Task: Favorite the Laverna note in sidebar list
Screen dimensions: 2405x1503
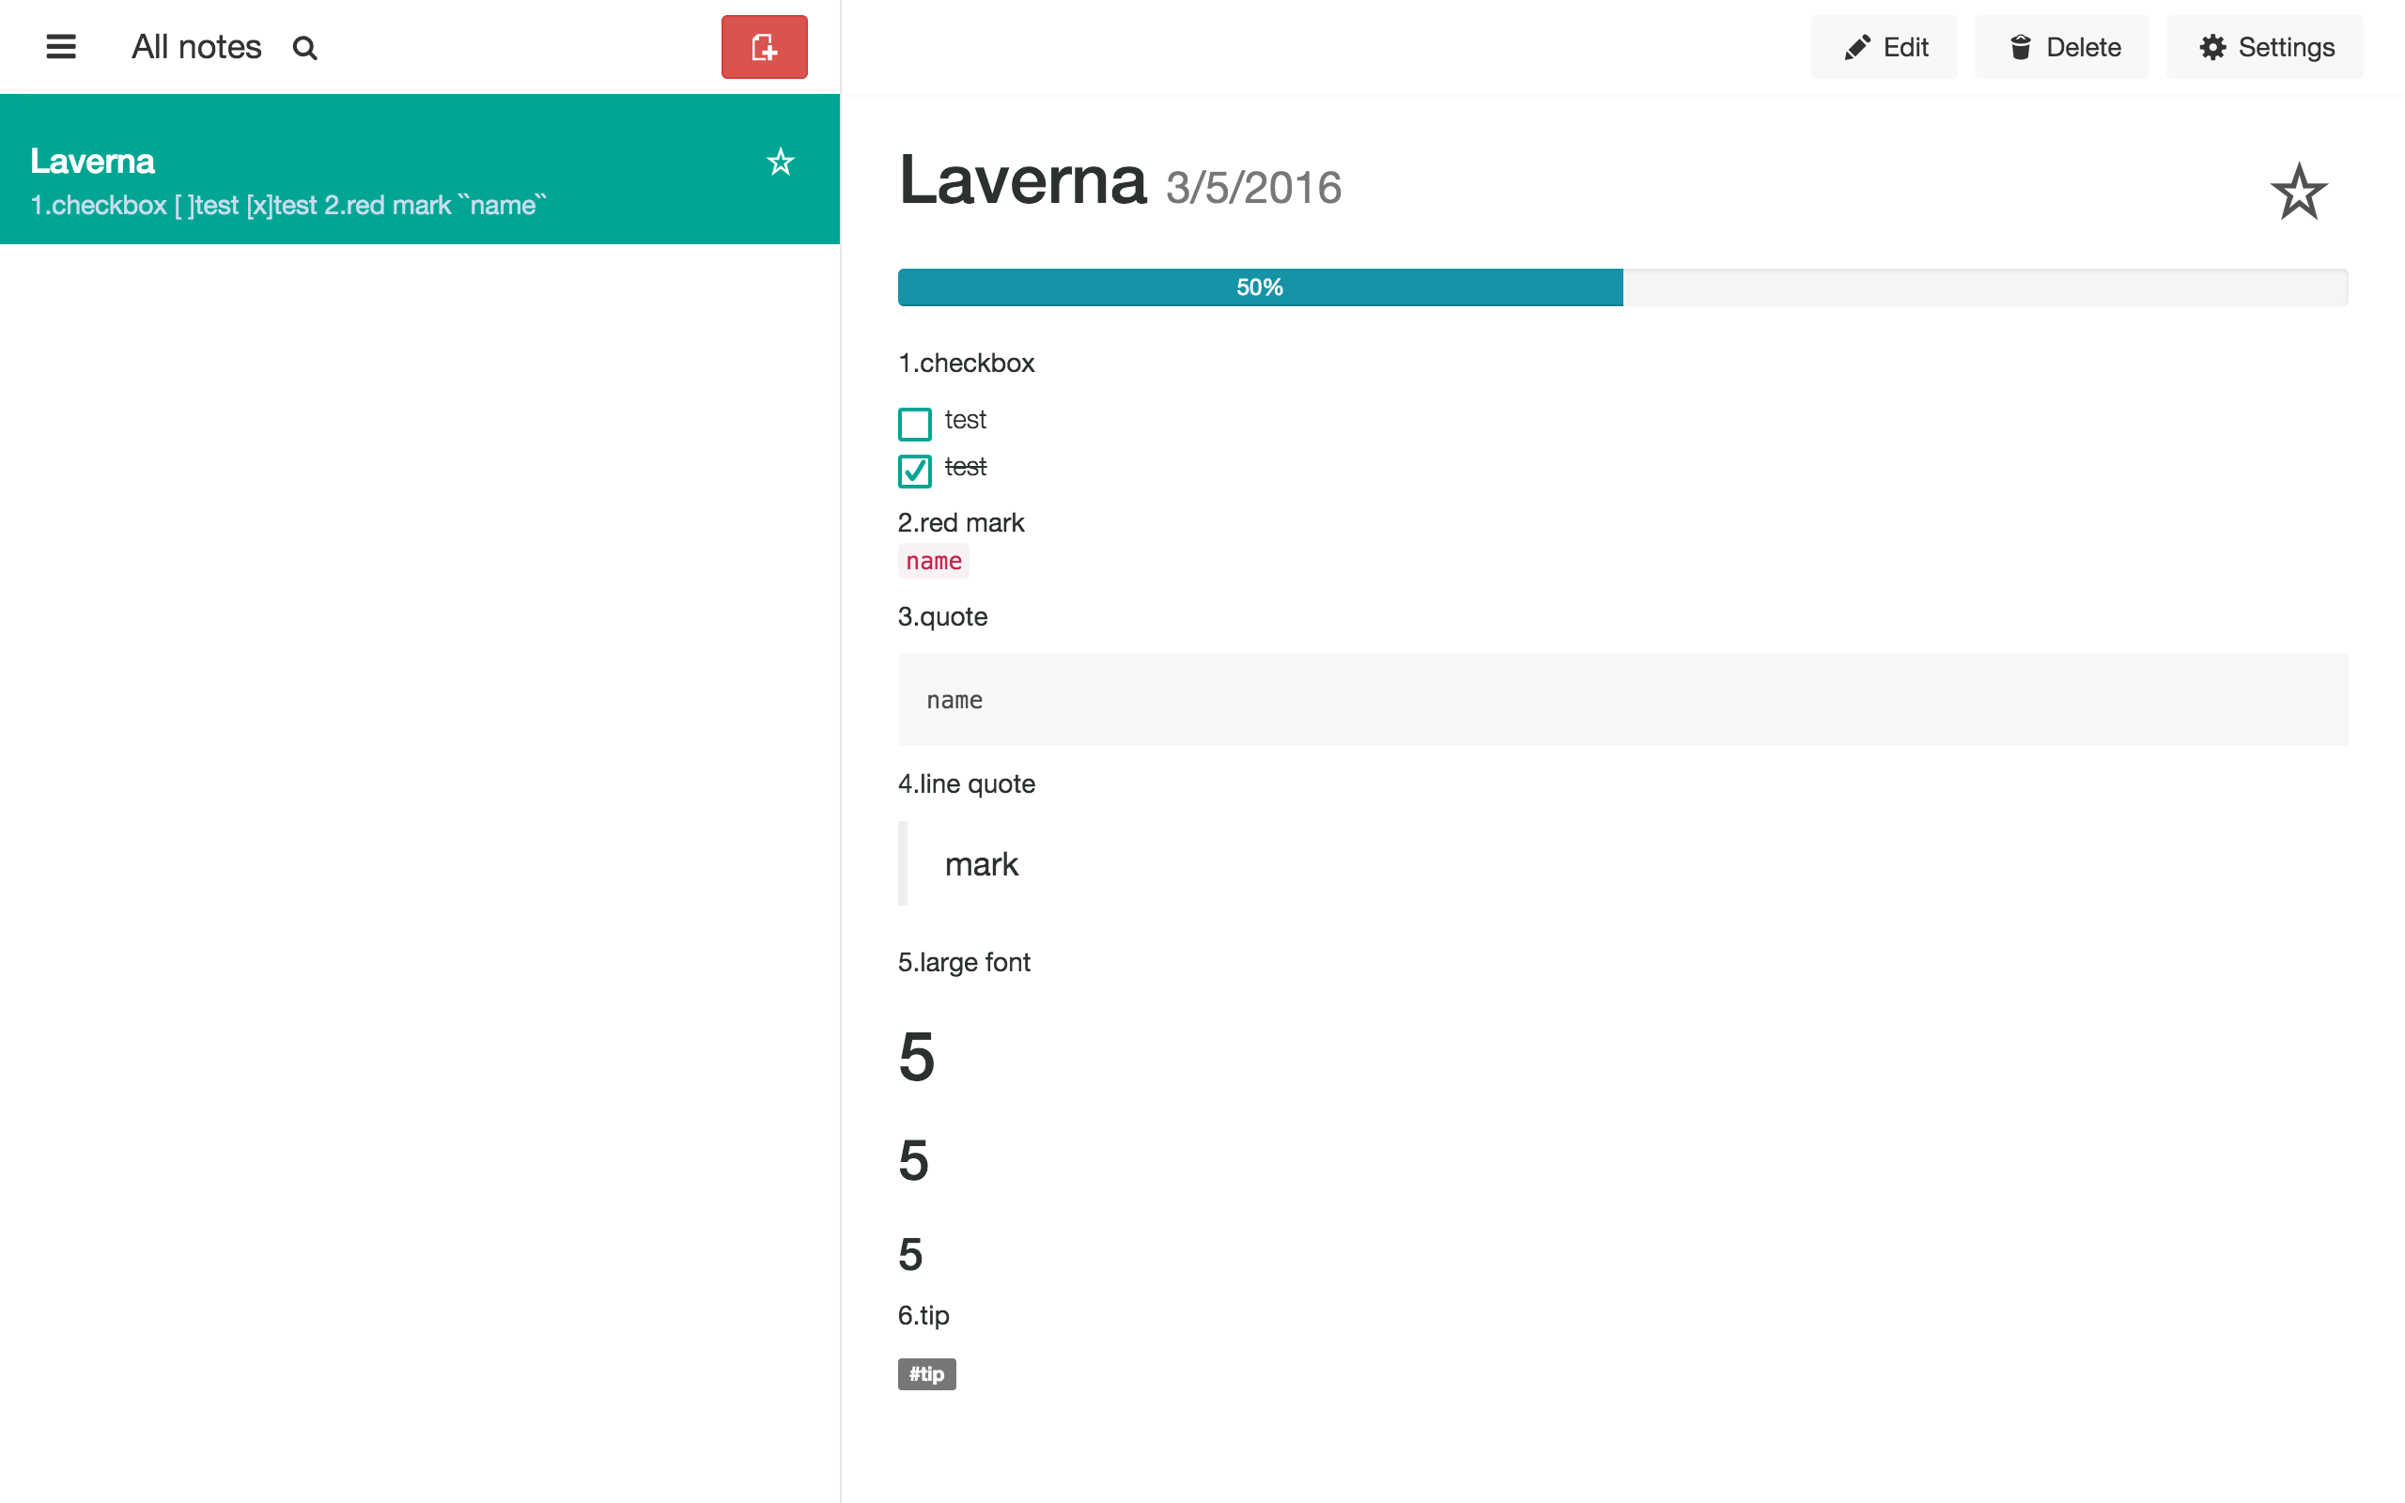Action: click(x=780, y=162)
